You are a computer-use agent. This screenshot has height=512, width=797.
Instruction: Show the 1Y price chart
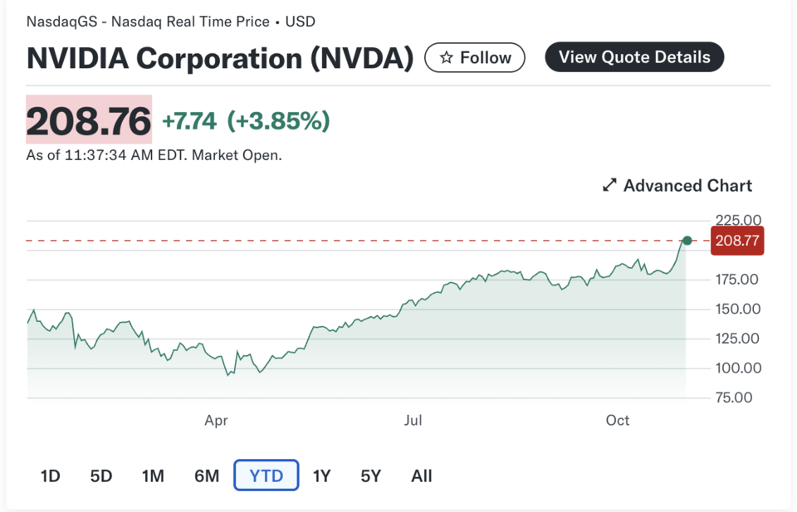[x=321, y=476]
